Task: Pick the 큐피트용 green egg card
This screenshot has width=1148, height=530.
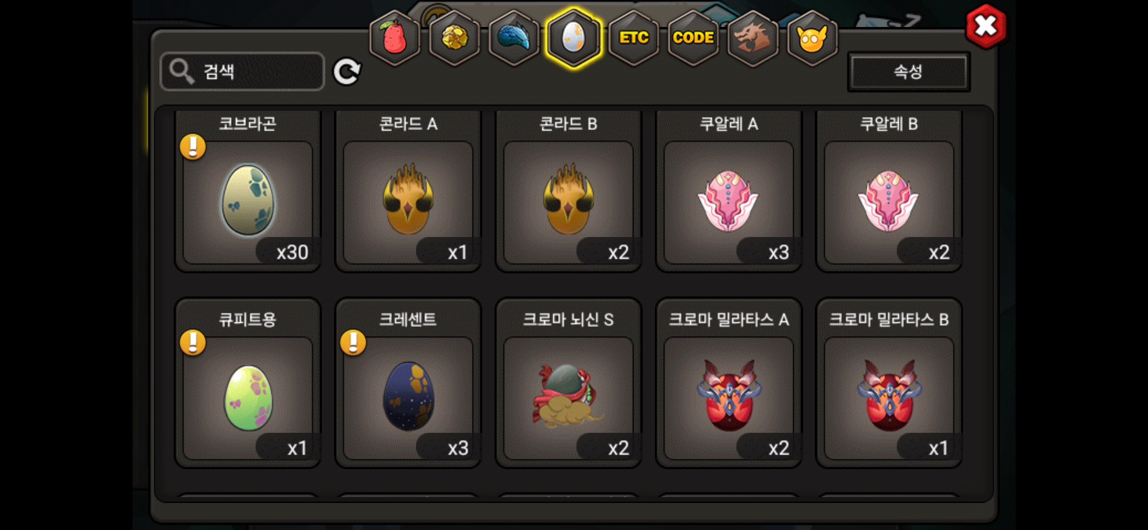Action: tap(248, 383)
